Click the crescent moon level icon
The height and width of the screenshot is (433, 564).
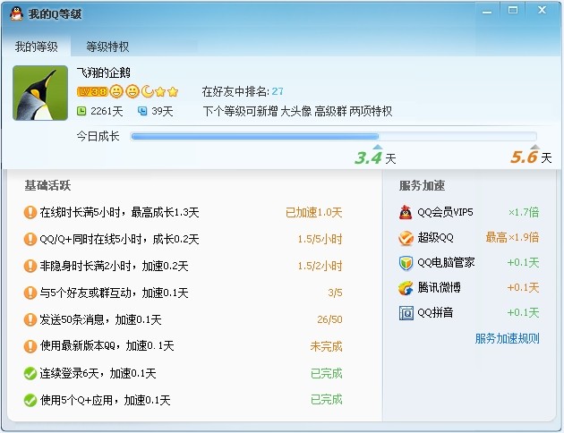click(x=147, y=91)
